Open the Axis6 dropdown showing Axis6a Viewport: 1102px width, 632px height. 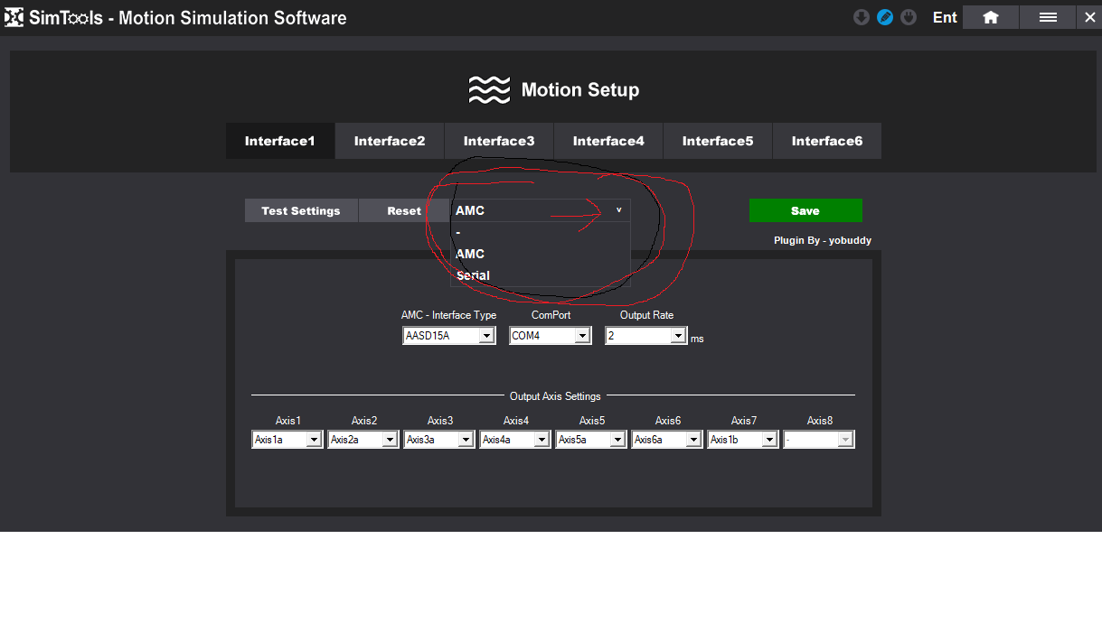(x=666, y=440)
